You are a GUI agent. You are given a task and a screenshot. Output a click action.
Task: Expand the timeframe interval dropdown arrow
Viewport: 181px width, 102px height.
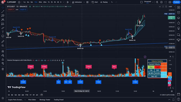(63, 2)
